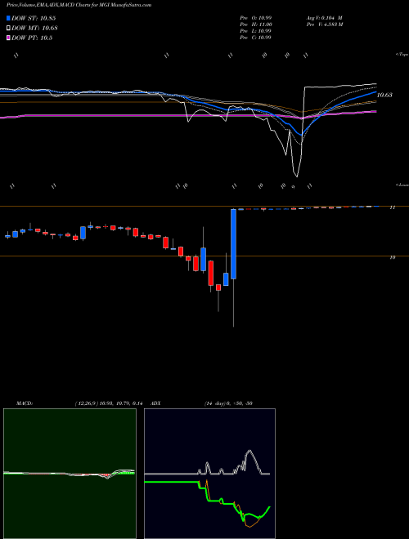
Task: Click the 'MACD:' panel heading
Action: pyautogui.click(x=25, y=403)
